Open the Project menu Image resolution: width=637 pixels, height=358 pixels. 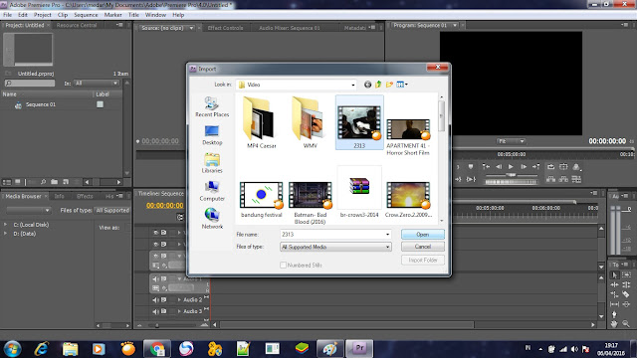click(x=42, y=15)
